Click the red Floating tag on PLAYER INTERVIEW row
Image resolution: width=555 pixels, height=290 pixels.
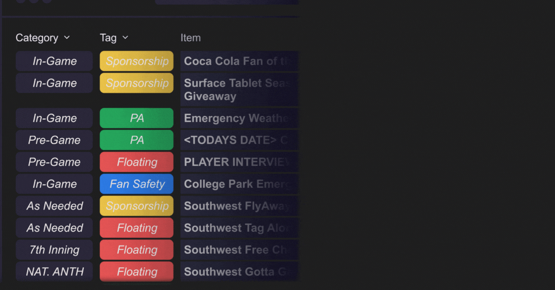pos(136,162)
